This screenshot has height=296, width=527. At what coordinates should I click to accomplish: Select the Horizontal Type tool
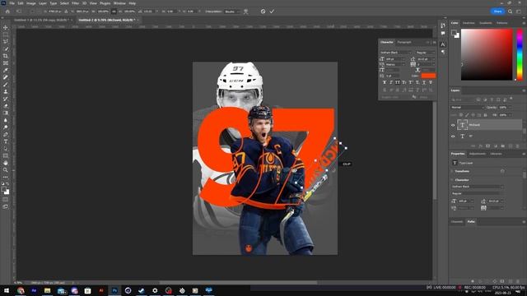6,141
